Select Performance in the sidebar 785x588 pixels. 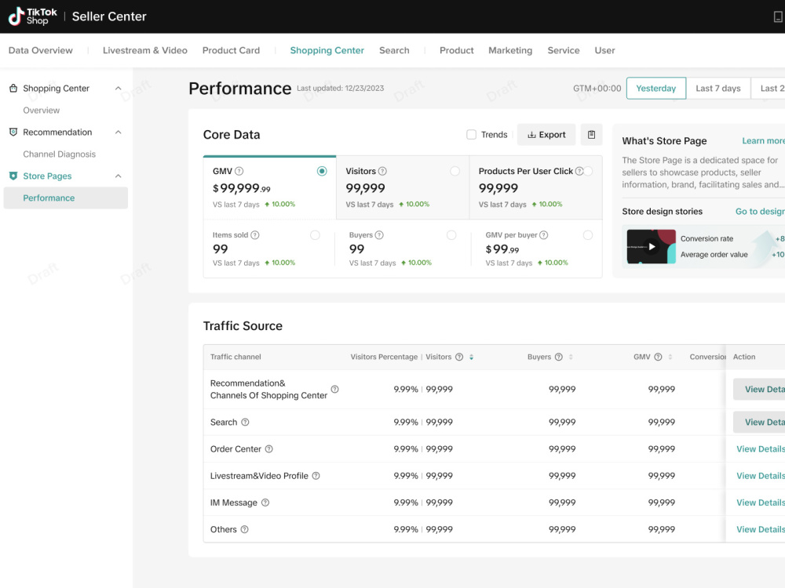coord(66,198)
